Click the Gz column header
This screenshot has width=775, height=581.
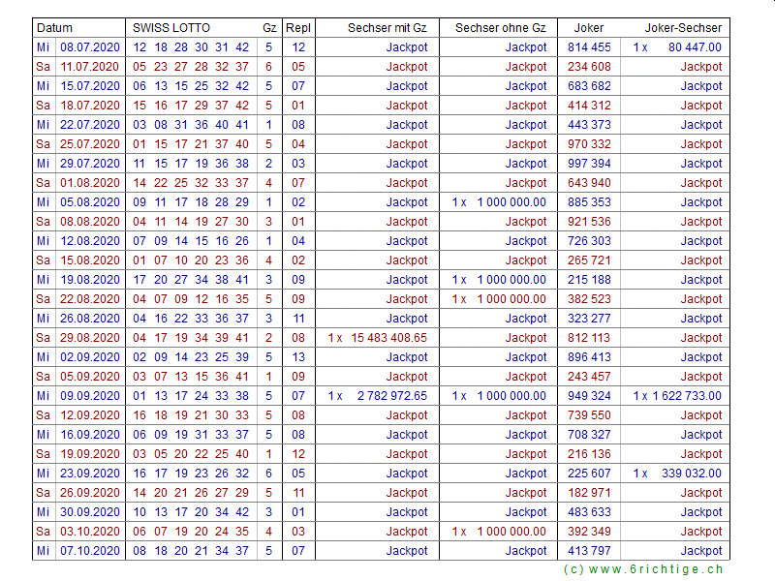(268, 28)
